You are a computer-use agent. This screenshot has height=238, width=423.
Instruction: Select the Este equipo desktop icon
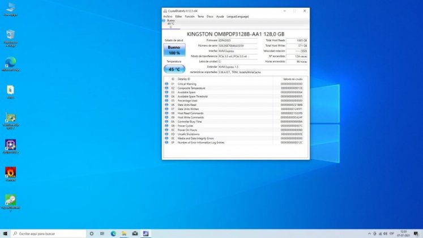click(x=11, y=10)
